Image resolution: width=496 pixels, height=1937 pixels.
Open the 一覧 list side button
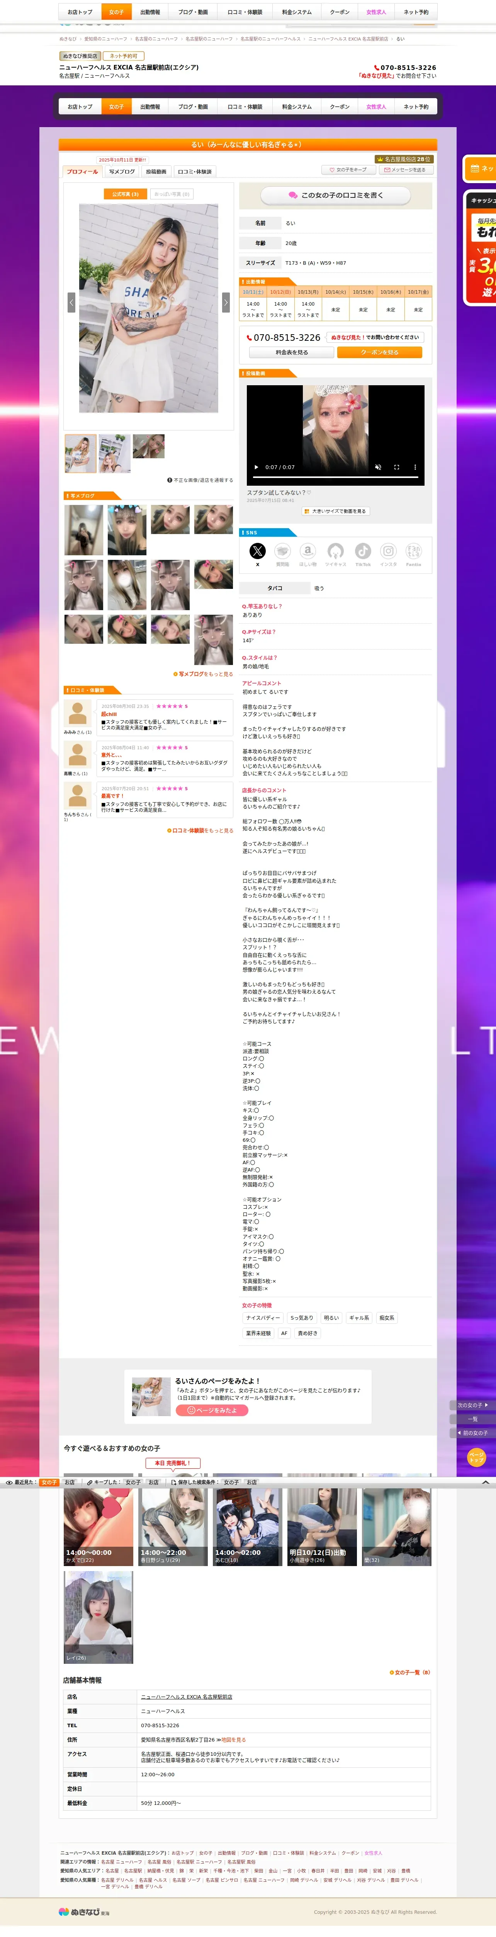pyautogui.click(x=473, y=1419)
